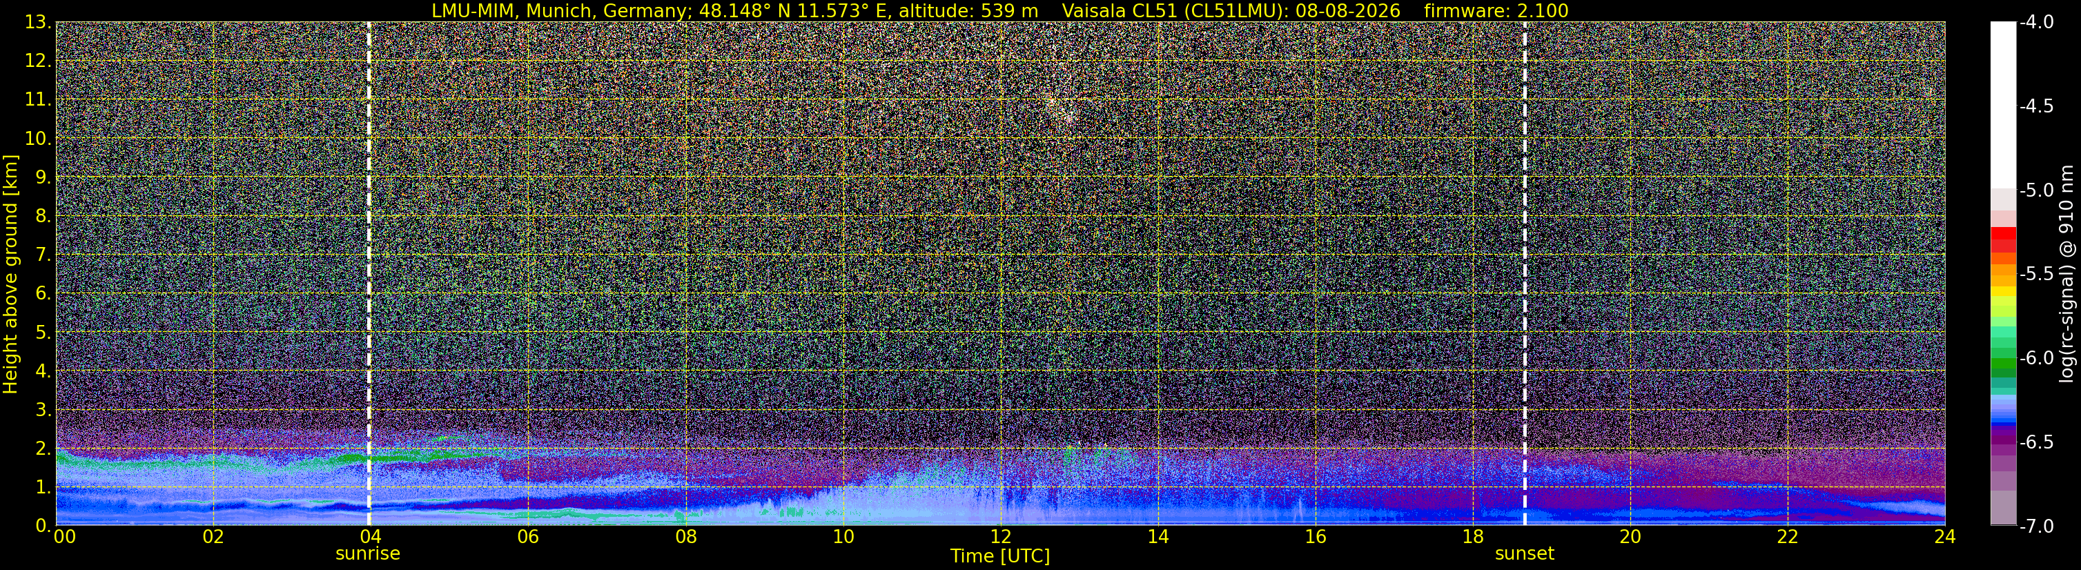Click the height axis tick label '5.'

coord(43,332)
